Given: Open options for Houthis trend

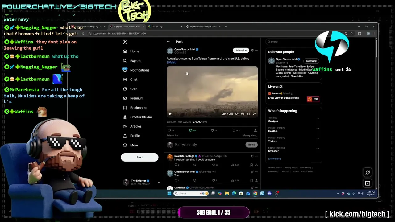Looking at the screenshot, I should click(318, 128).
